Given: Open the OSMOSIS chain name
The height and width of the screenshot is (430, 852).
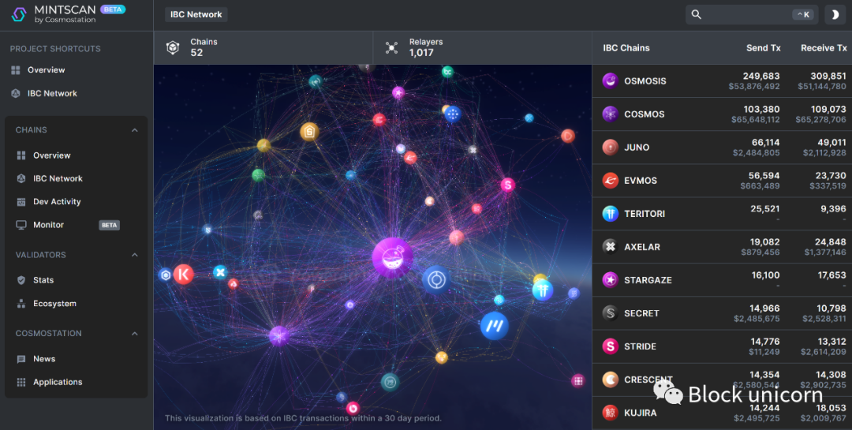Looking at the screenshot, I should [x=645, y=81].
